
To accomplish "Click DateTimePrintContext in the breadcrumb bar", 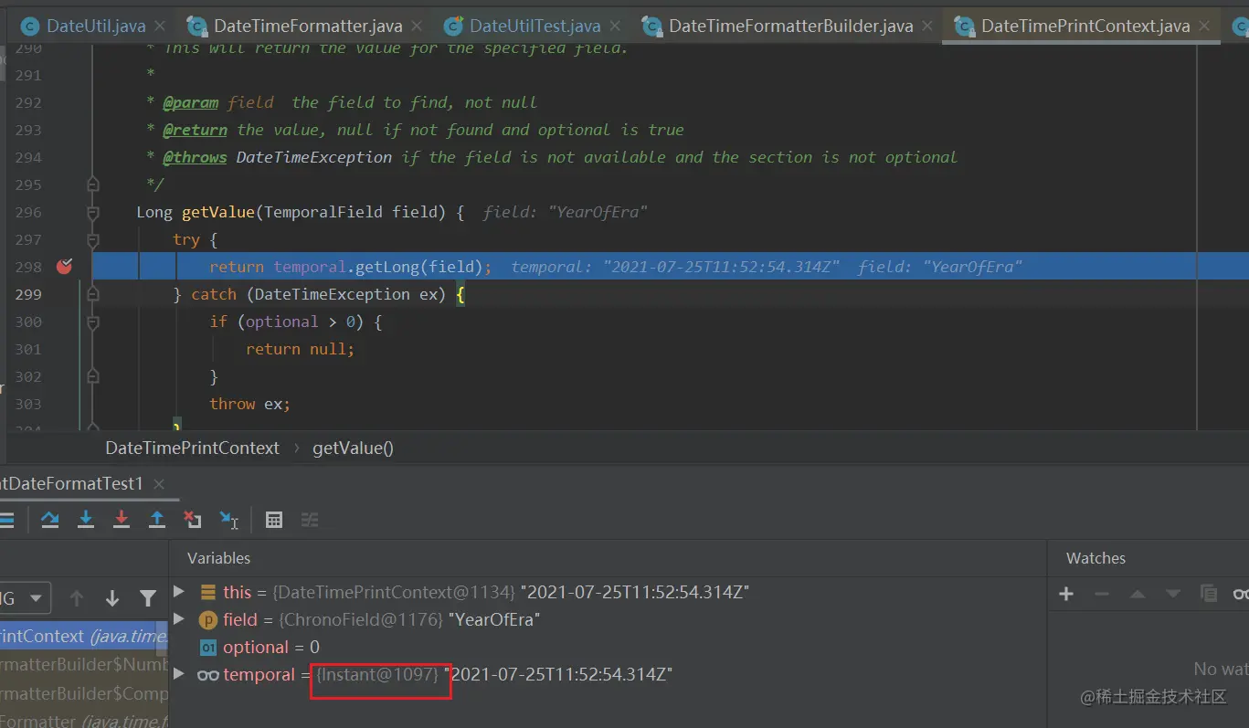I will pos(192,448).
